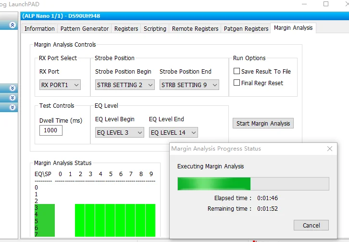Click the bright green cell under SP column 9
This screenshot has height=242, width=349.
[x=150, y=220]
